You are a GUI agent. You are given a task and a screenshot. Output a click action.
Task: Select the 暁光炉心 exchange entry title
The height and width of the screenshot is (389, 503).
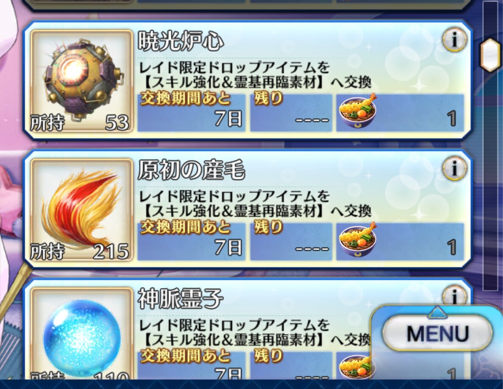tap(180, 41)
